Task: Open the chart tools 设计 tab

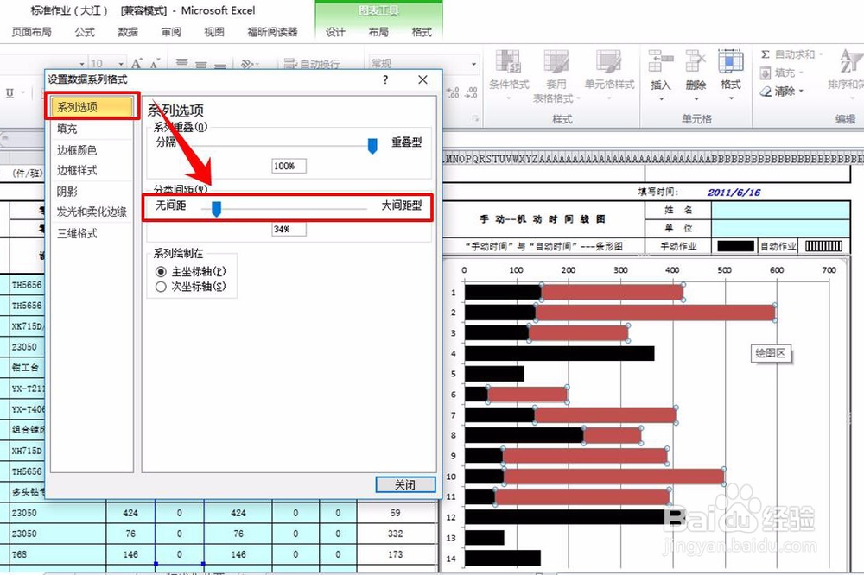Action: point(335,32)
